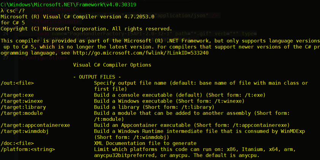Viewport: 320px width, 160px height.
Task: Select the /target:winmdobj option
Action: pyautogui.click(x=25, y=131)
